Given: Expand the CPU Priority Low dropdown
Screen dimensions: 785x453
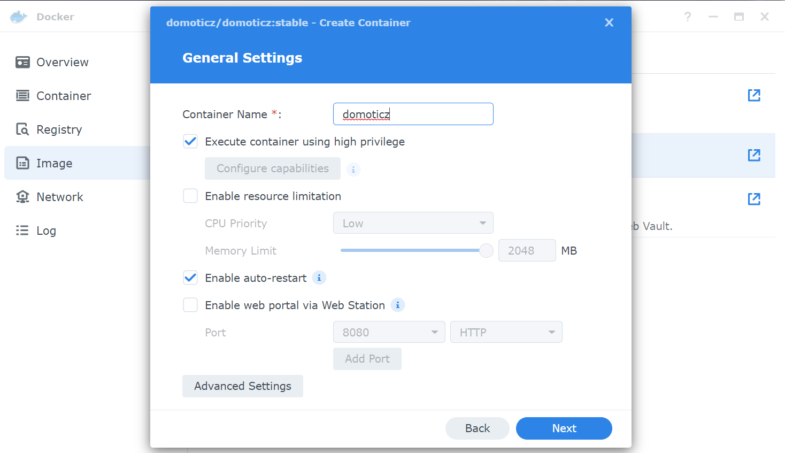Looking at the screenshot, I should coord(413,223).
